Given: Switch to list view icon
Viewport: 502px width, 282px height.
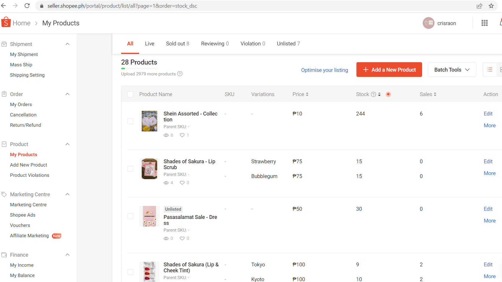Looking at the screenshot, I should [490, 70].
